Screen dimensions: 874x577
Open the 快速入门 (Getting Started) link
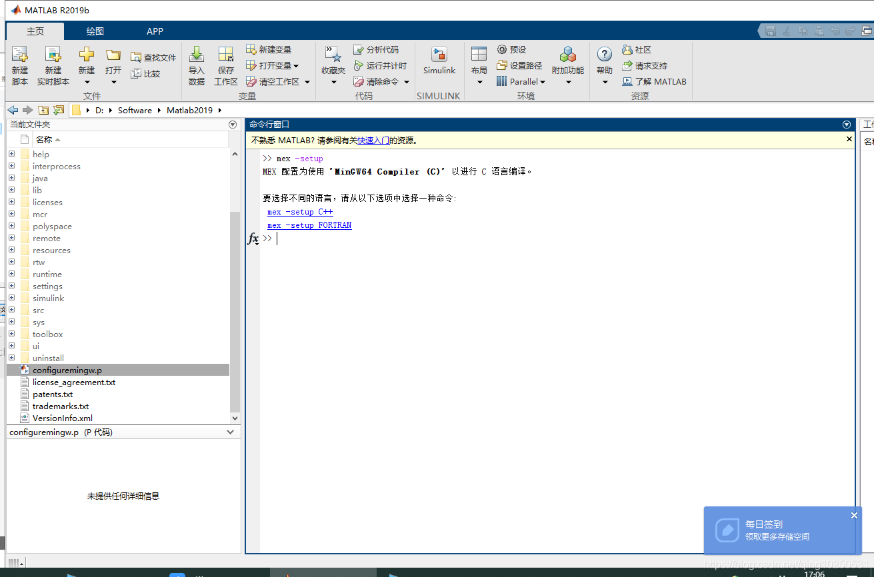coord(373,141)
